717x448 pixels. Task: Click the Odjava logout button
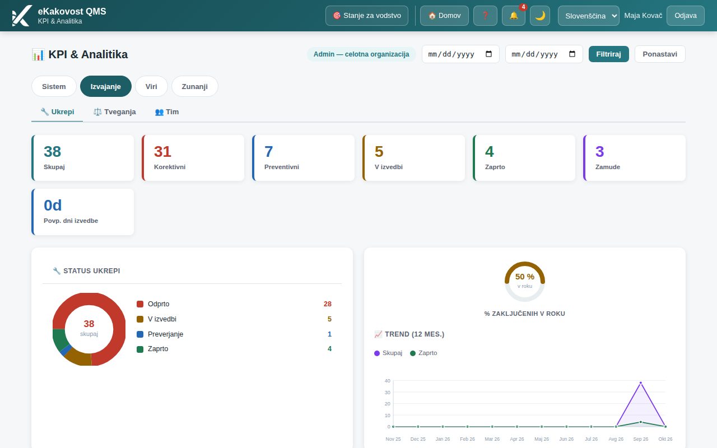click(x=686, y=16)
